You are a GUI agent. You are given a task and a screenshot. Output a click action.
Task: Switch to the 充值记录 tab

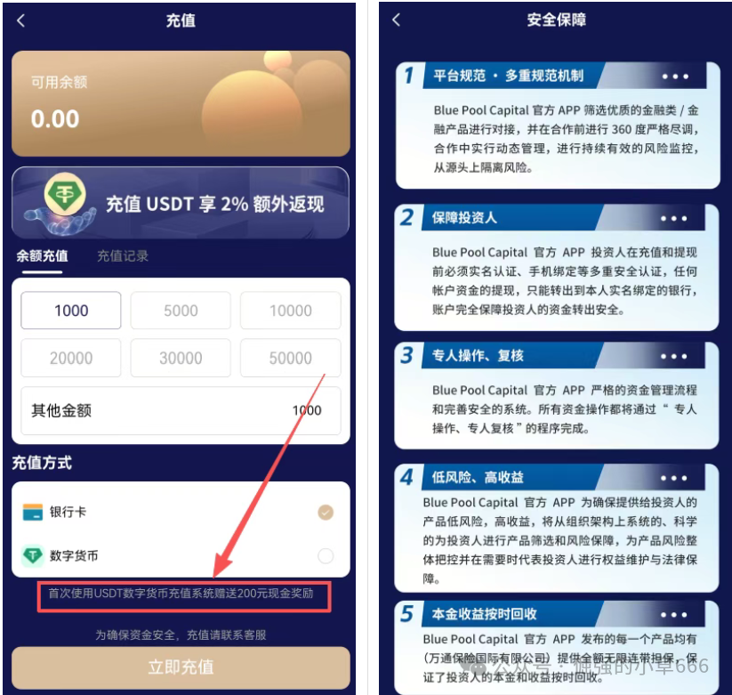[x=123, y=256]
